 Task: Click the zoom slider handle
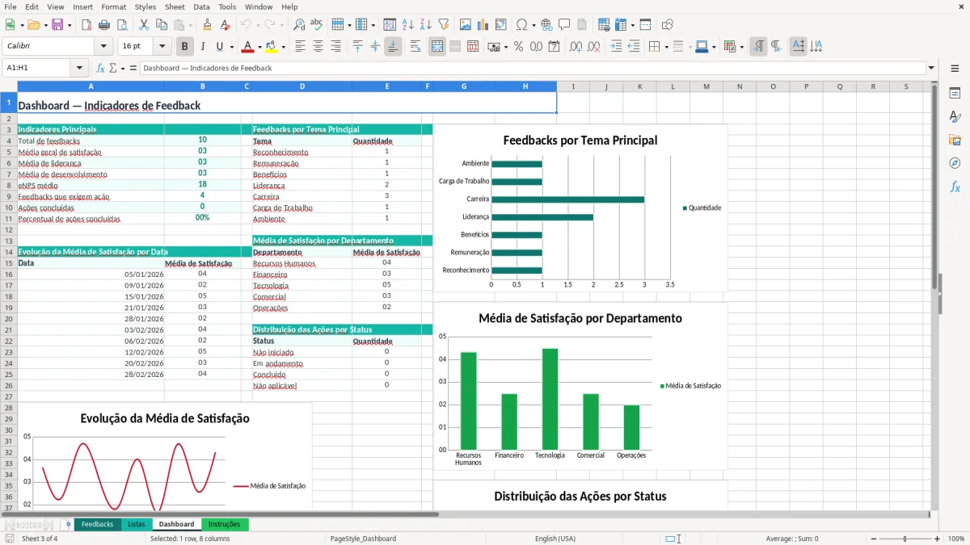click(905, 539)
